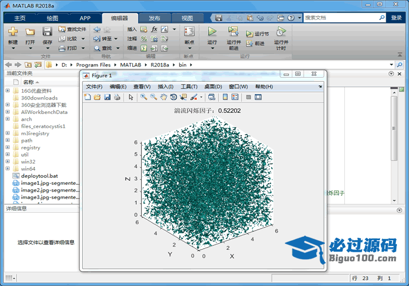
Task: Switch to the Home (主页) tab
Action: click(20, 18)
